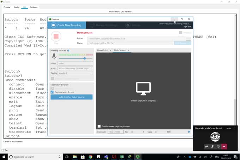Uncheck Capture Main Screen checkbox
240x160 pixels.
tap(52, 92)
